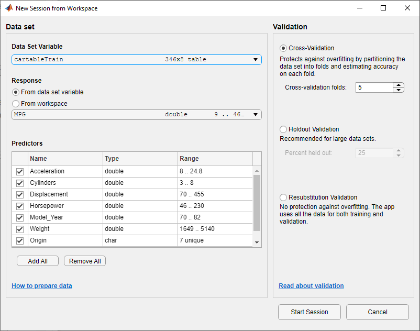Open the Data Set Variable dropdown
This screenshot has width=420, height=331.
click(136, 59)
